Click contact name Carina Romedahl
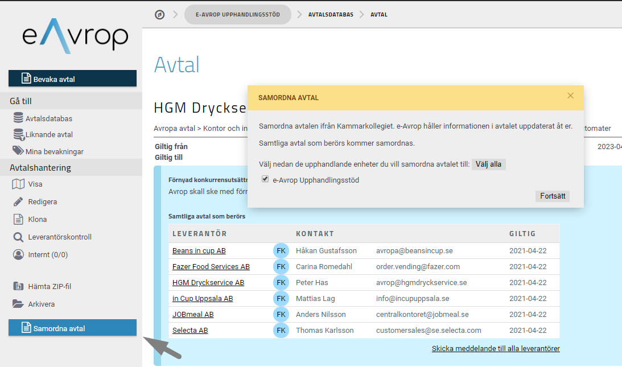 point(324,267)
